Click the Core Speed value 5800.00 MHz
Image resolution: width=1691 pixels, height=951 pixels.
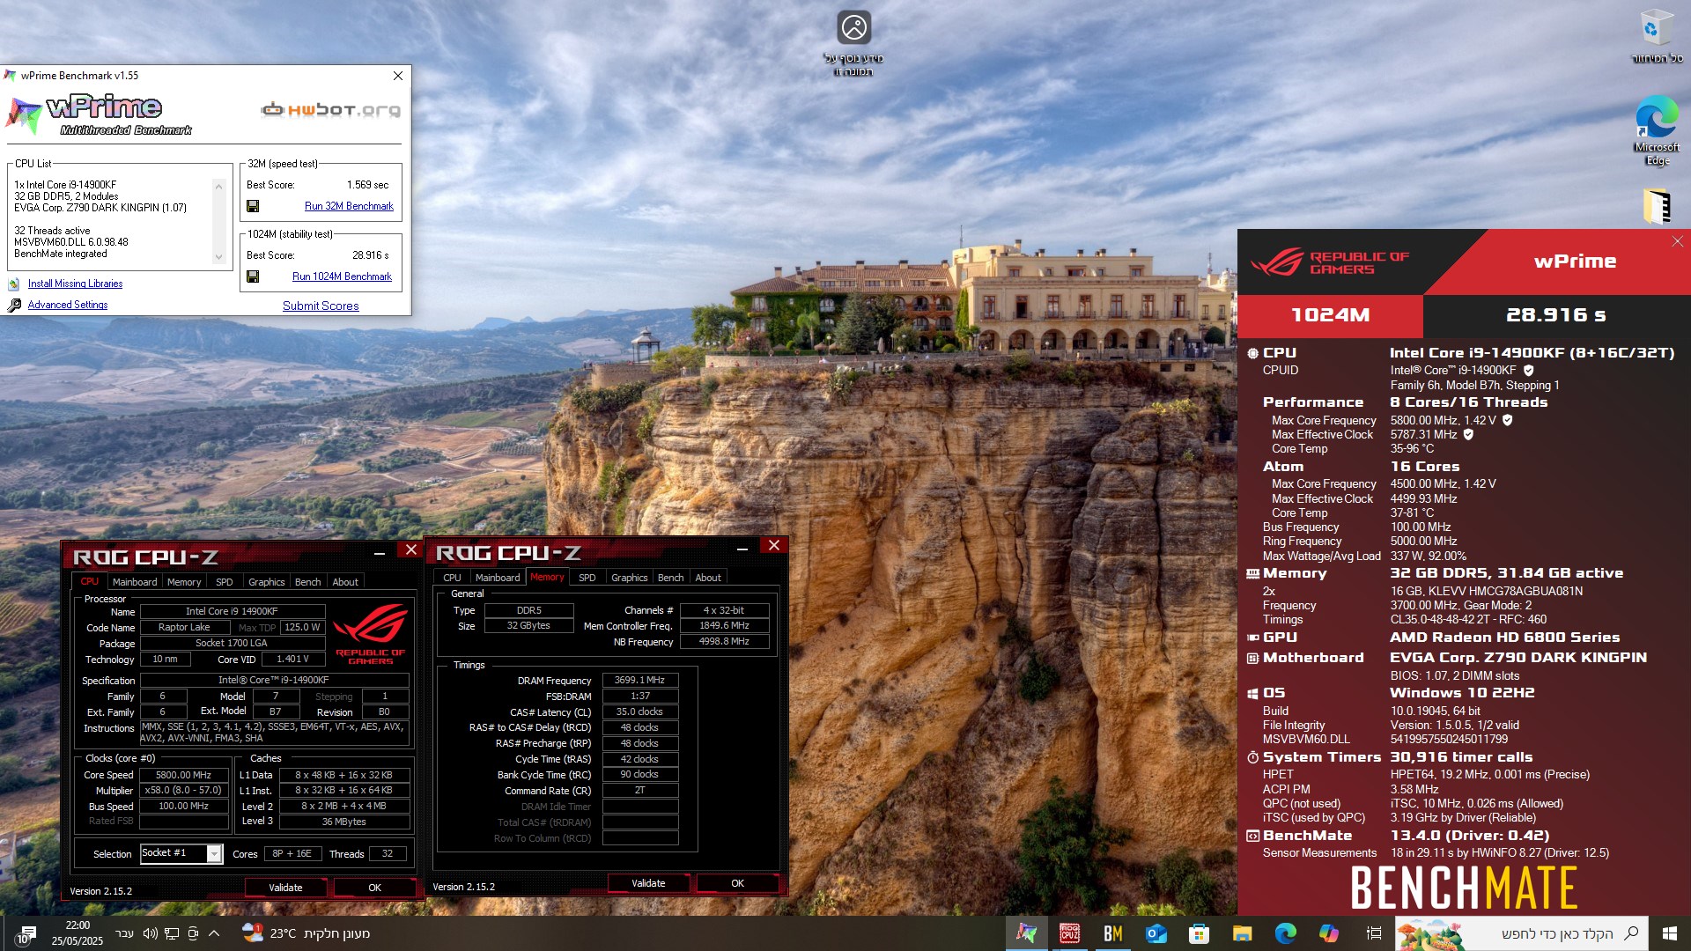tap(183, 775)
